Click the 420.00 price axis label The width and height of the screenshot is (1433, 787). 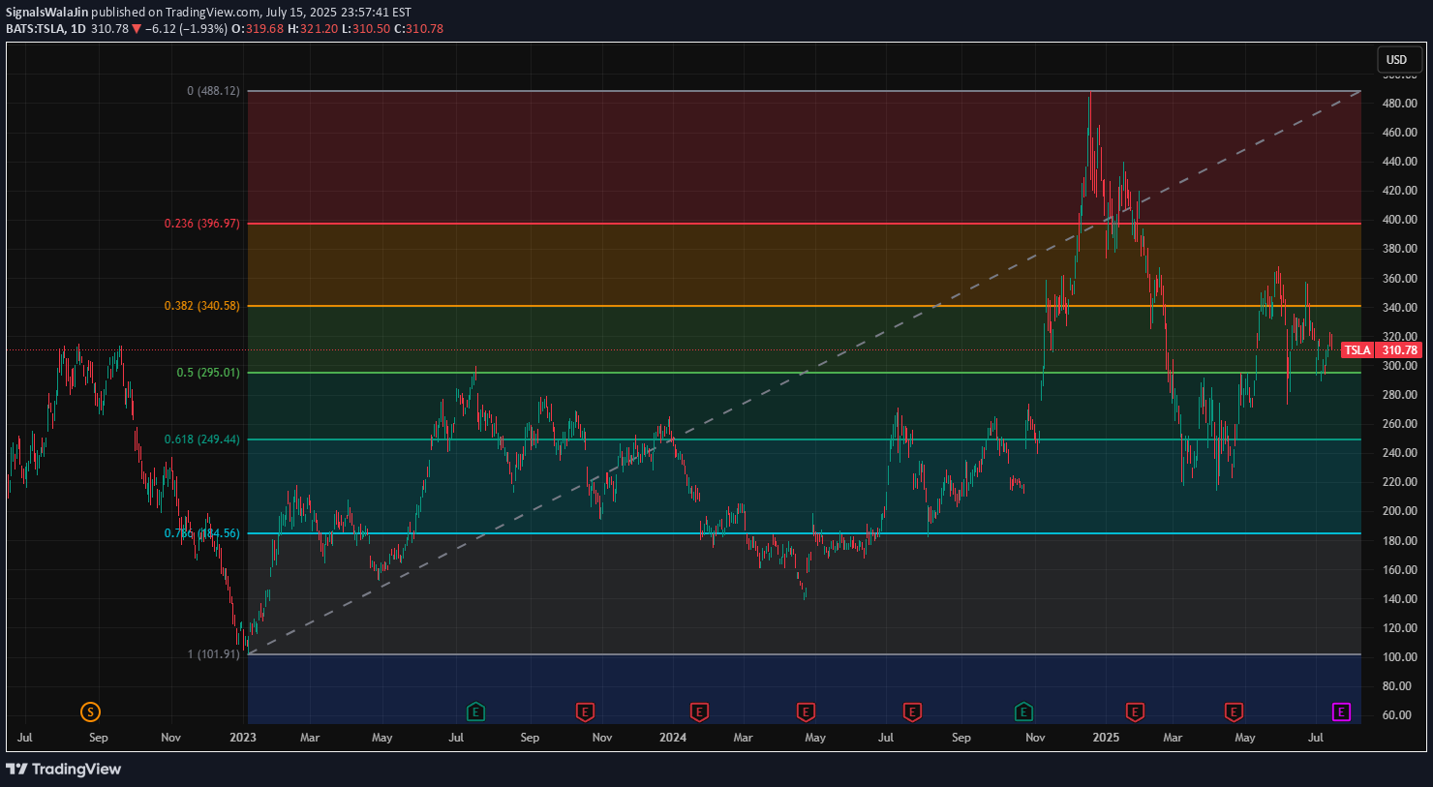[1400, 191]
